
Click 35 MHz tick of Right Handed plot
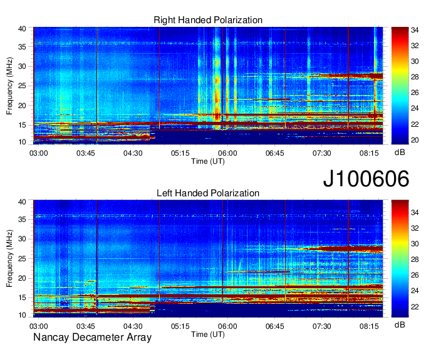(22, 47)
